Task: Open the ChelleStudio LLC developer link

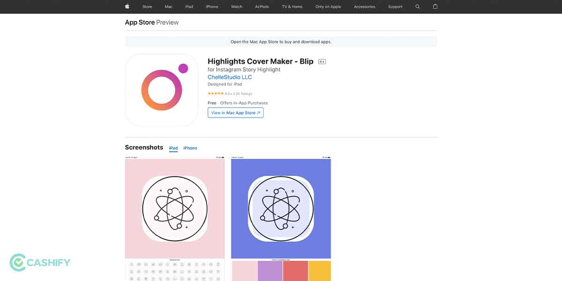Action: [230, 77]
